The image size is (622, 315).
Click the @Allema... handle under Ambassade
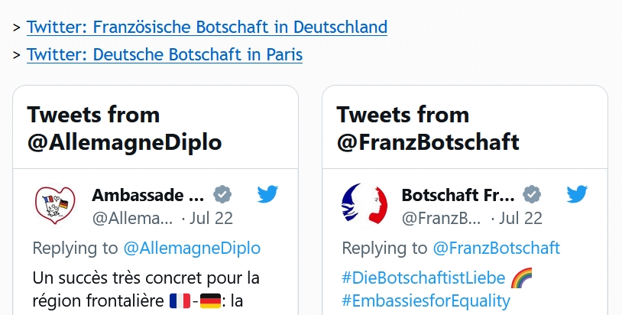point(132,218)
